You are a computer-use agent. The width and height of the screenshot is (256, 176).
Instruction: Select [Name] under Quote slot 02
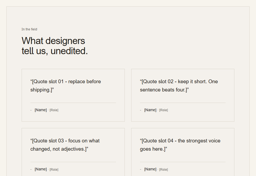click(x=150, y=110)
